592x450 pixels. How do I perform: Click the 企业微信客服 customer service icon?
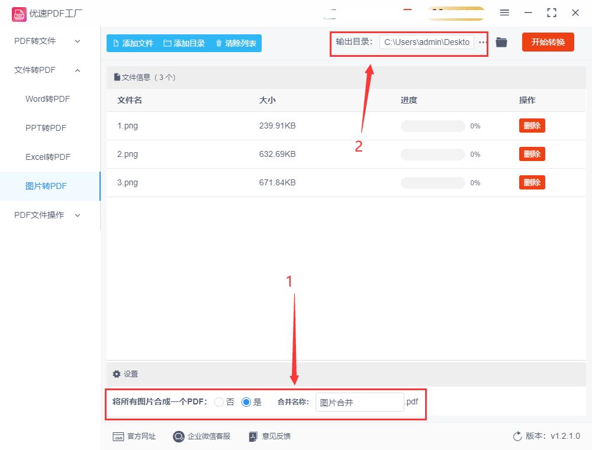pos(178,436)
